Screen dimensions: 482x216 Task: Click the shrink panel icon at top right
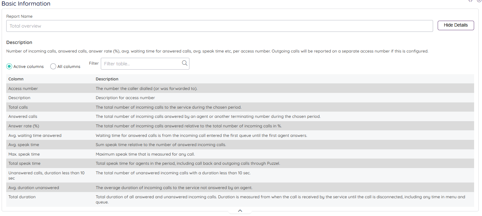[471, 1]
